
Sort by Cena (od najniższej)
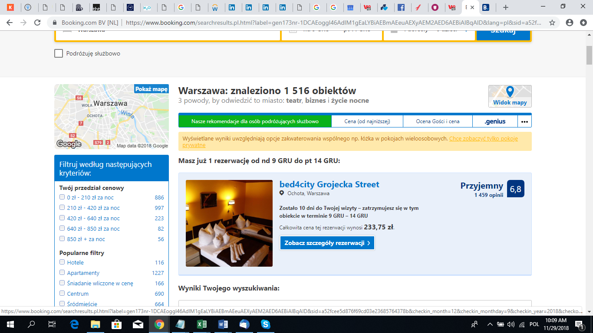coord(367,121)
